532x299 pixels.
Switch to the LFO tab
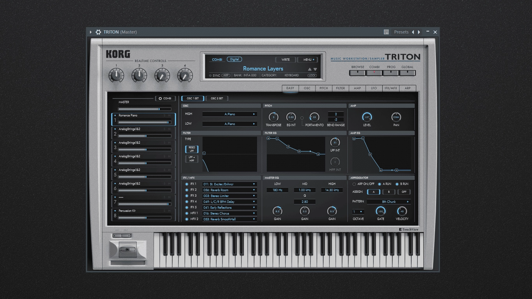[374, 88]
